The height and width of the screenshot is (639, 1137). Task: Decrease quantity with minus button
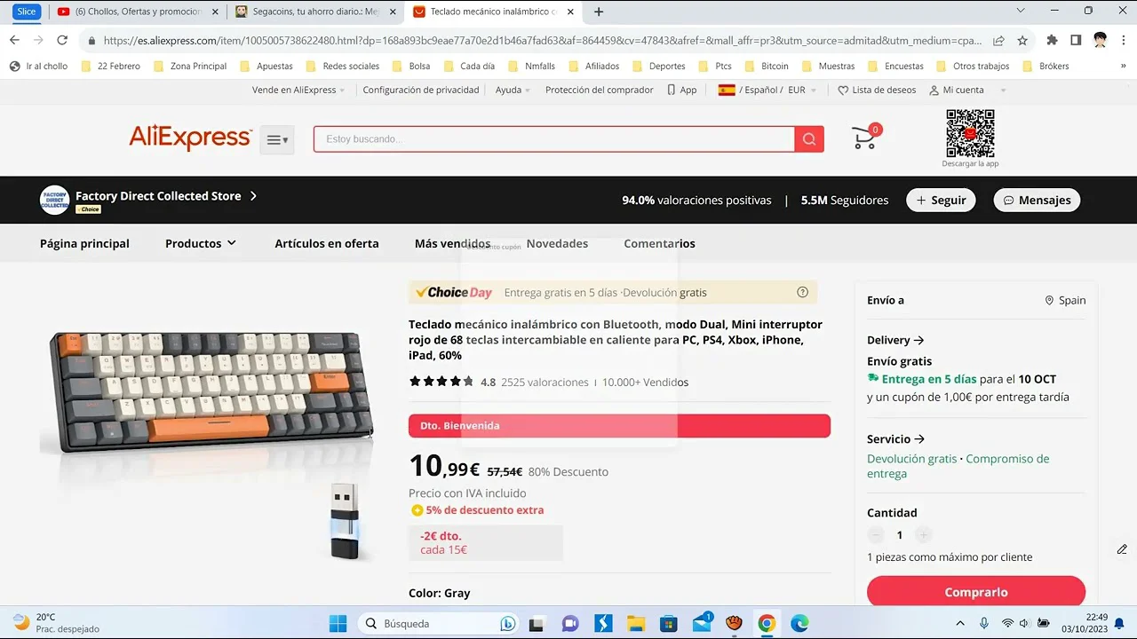876,535
